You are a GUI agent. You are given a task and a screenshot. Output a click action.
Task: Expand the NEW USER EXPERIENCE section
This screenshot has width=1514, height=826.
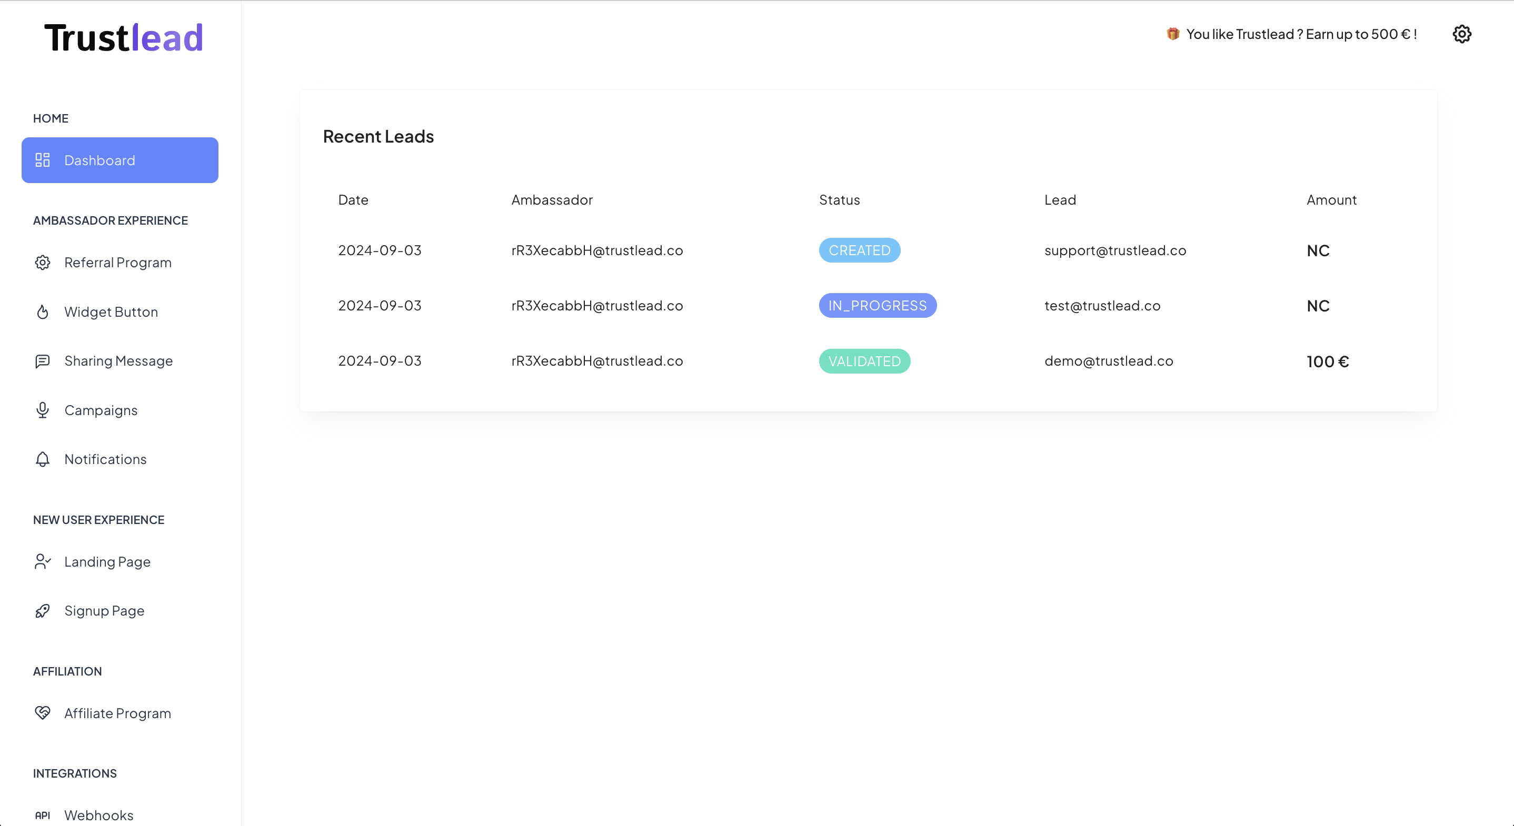(98, 520)
